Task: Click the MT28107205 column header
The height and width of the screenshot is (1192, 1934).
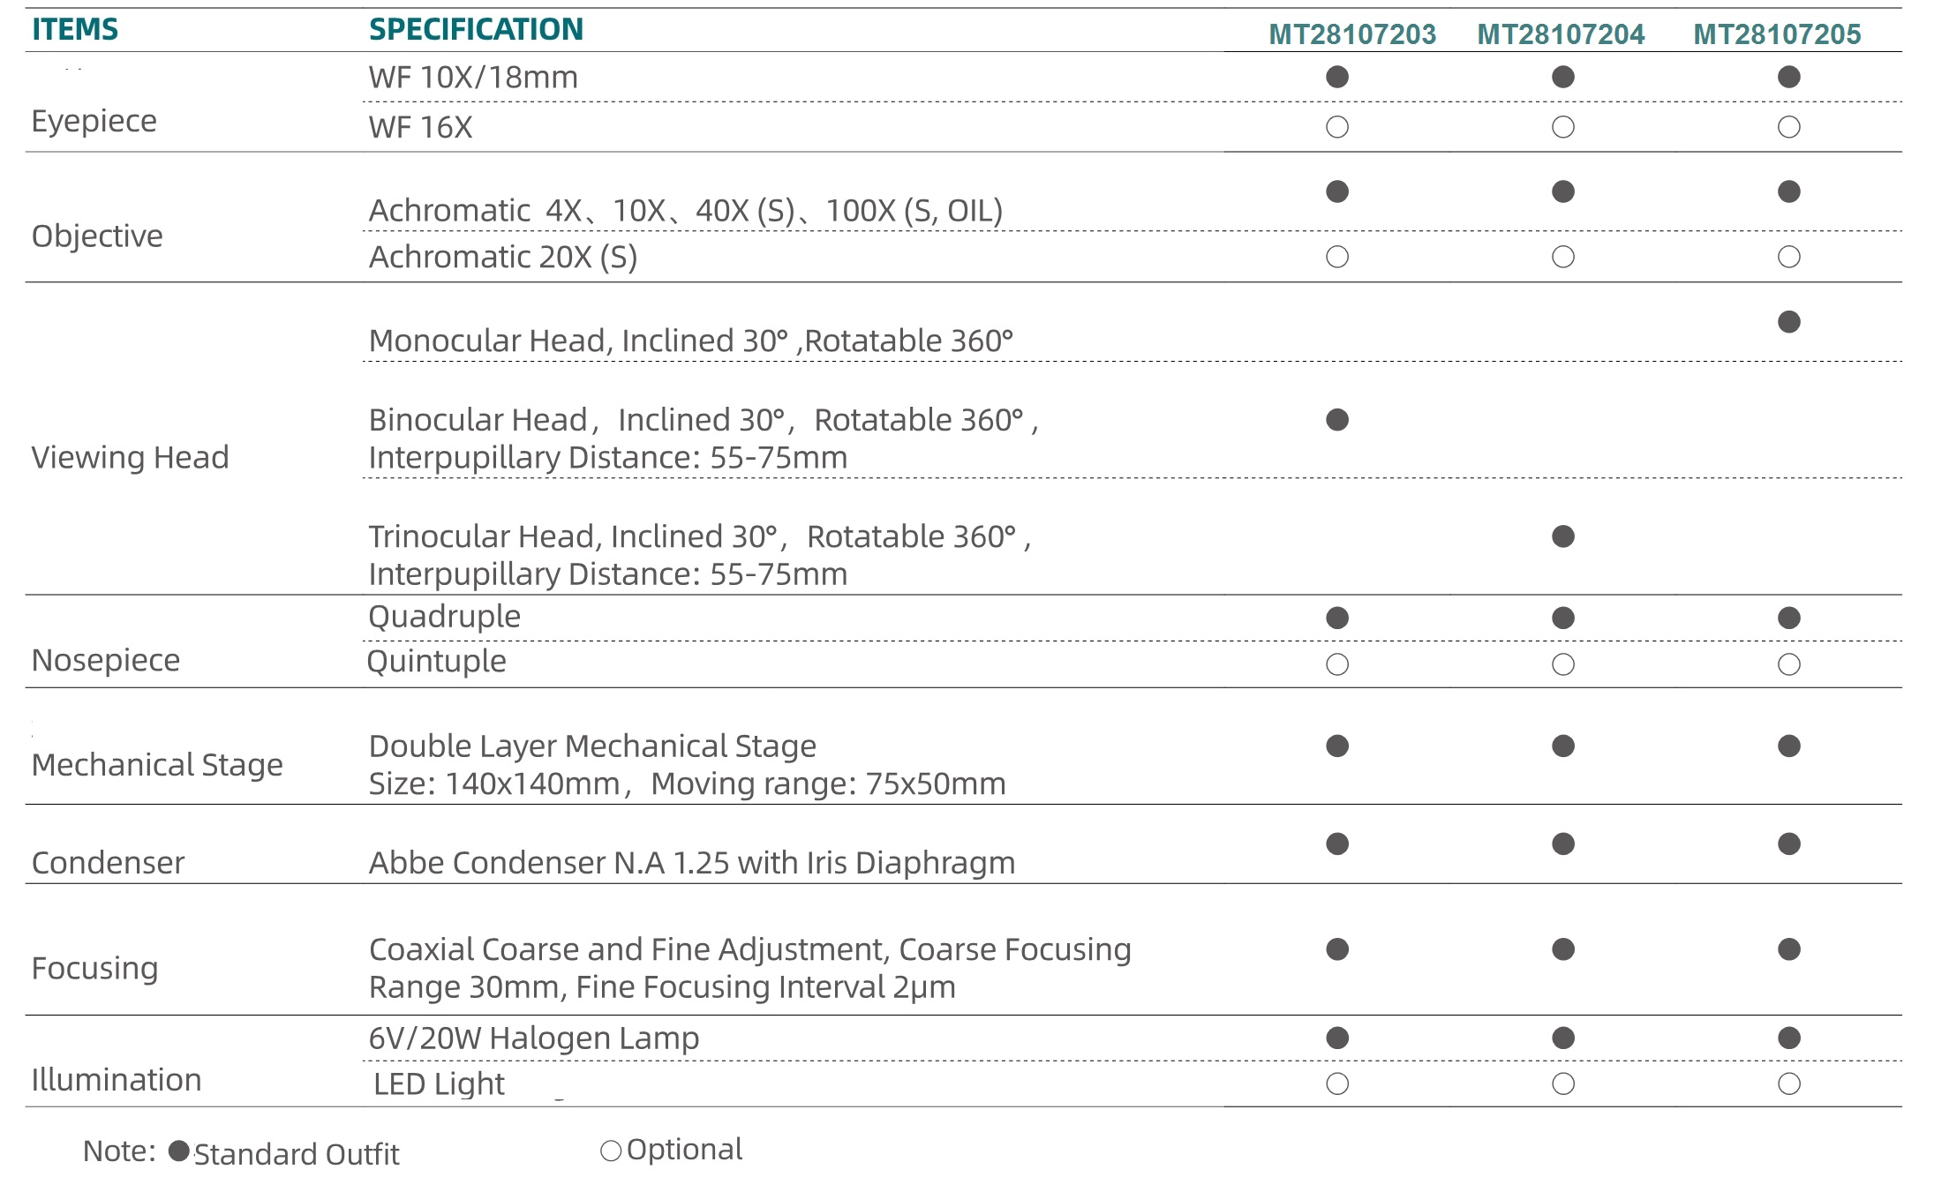Action: tap(1777, 34)
